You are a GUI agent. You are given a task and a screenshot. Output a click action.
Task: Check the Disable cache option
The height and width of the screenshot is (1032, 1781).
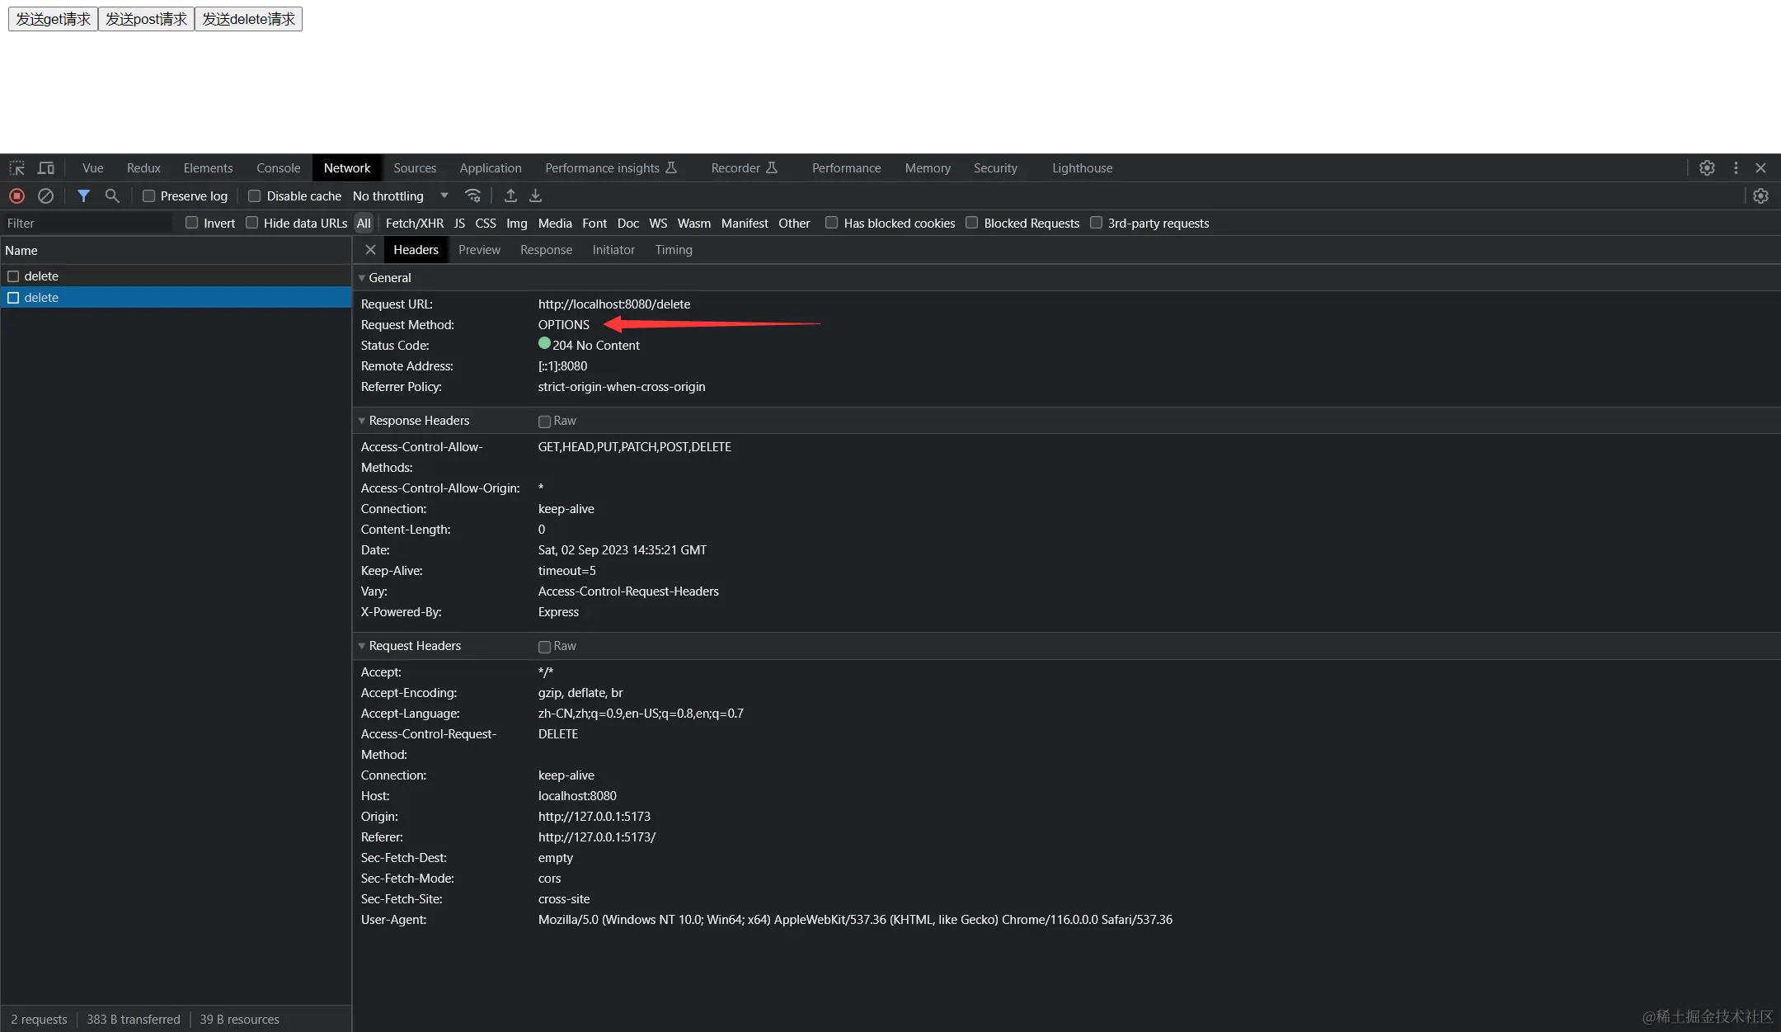pyautogui.click(x=255, y=196)
